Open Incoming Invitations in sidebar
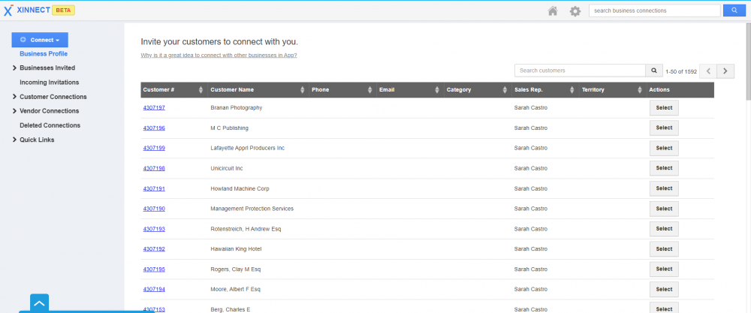Screen dimensions: 751x313 (x=49, y=83)
